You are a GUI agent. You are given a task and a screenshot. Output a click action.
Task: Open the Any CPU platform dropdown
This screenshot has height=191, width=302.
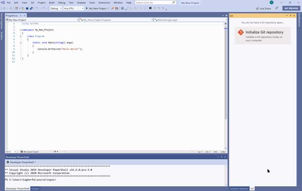tap(74, 8)
